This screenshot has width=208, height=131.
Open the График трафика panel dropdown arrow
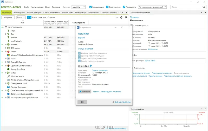(x=202, y=109)
